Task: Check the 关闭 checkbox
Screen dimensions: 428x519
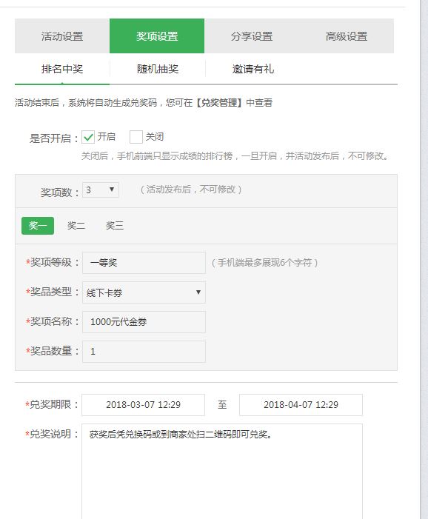Action: (136, 137)
